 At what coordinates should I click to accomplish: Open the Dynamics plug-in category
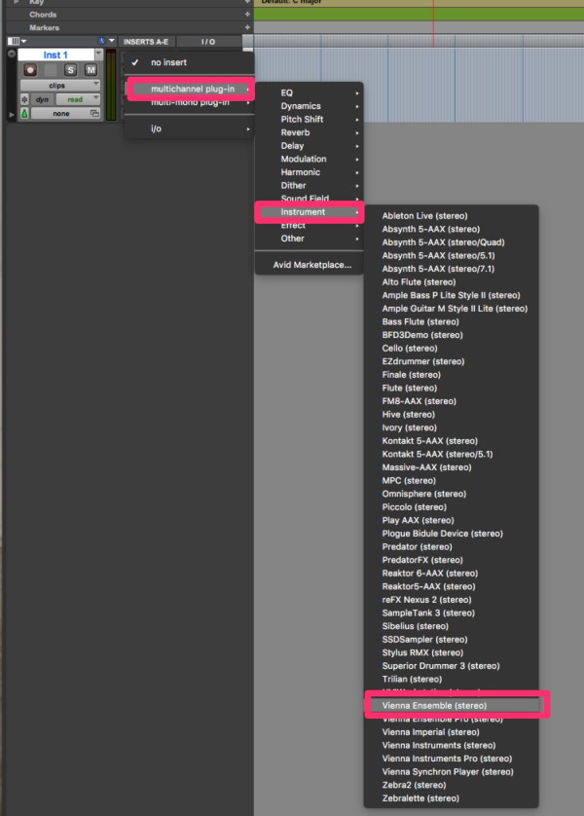click(x=309, y=106)
